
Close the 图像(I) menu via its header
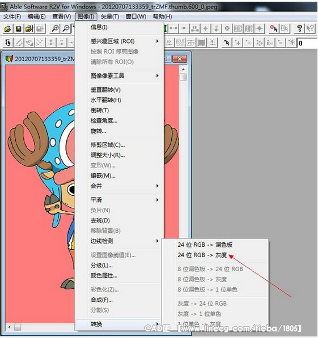pyautogui.click(x=86, y=16)
